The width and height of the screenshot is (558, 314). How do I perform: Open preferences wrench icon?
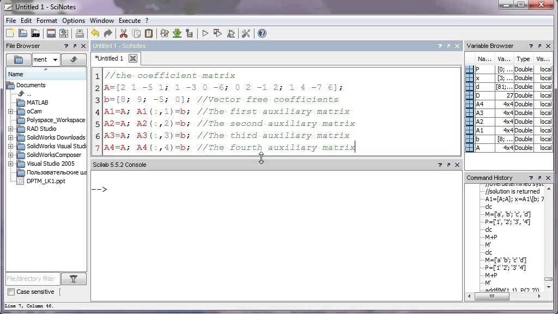click(x=246, y=33)
